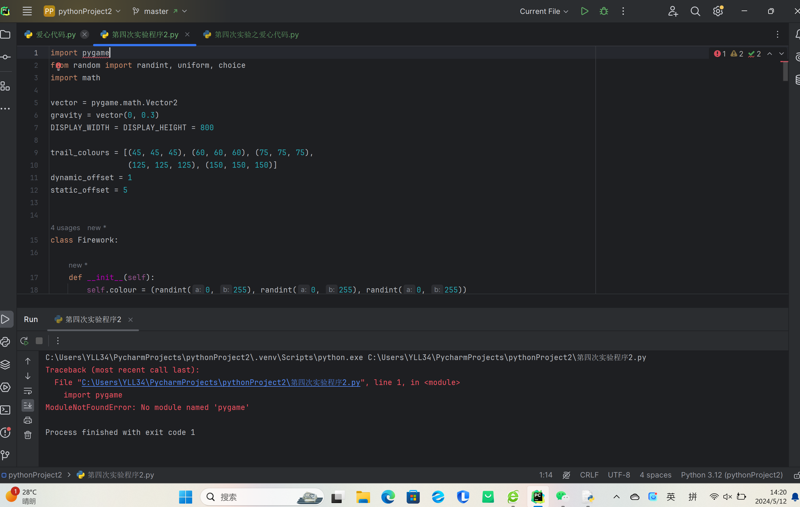Jump up the stack trace
800x507 pixels.
click(x=28, y=361)
